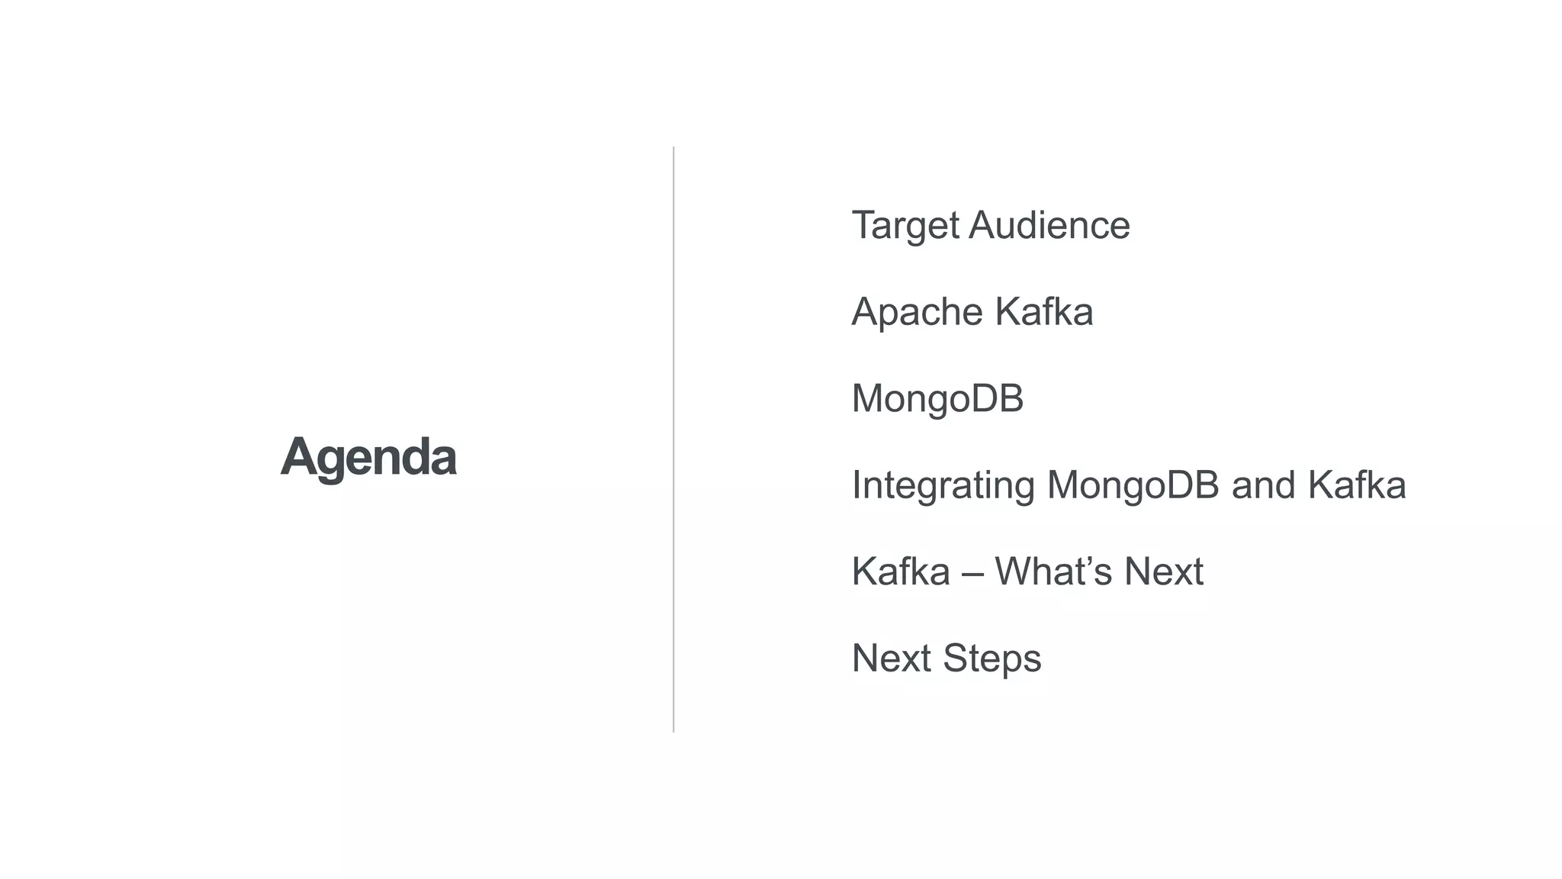Screen dimensions: 1562x879
Task: Click the word Steps
Action: pos(992,659)
